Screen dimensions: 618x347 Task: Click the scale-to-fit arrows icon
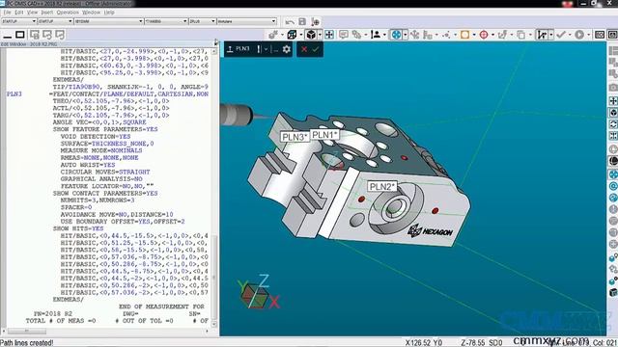click(329, 35)
